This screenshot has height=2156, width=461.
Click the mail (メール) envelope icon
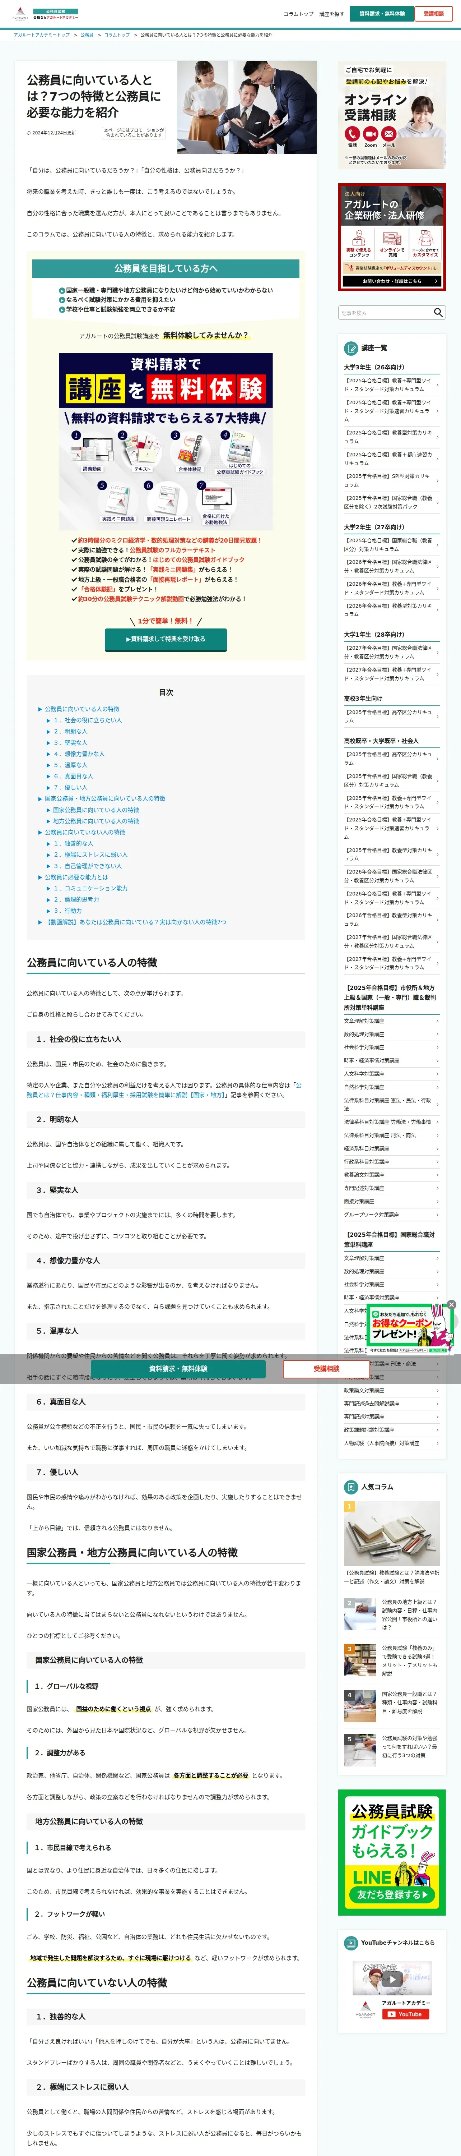pos(389,134)
